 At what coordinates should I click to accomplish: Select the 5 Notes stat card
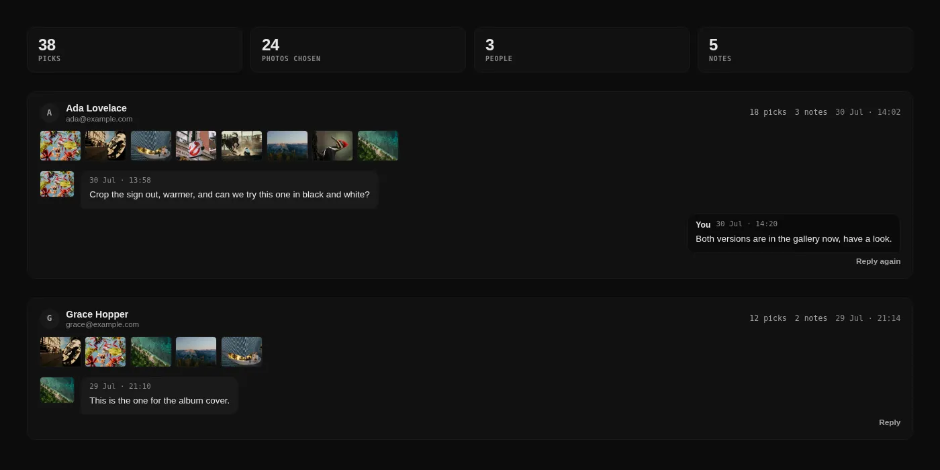click(x=805, y=50)
